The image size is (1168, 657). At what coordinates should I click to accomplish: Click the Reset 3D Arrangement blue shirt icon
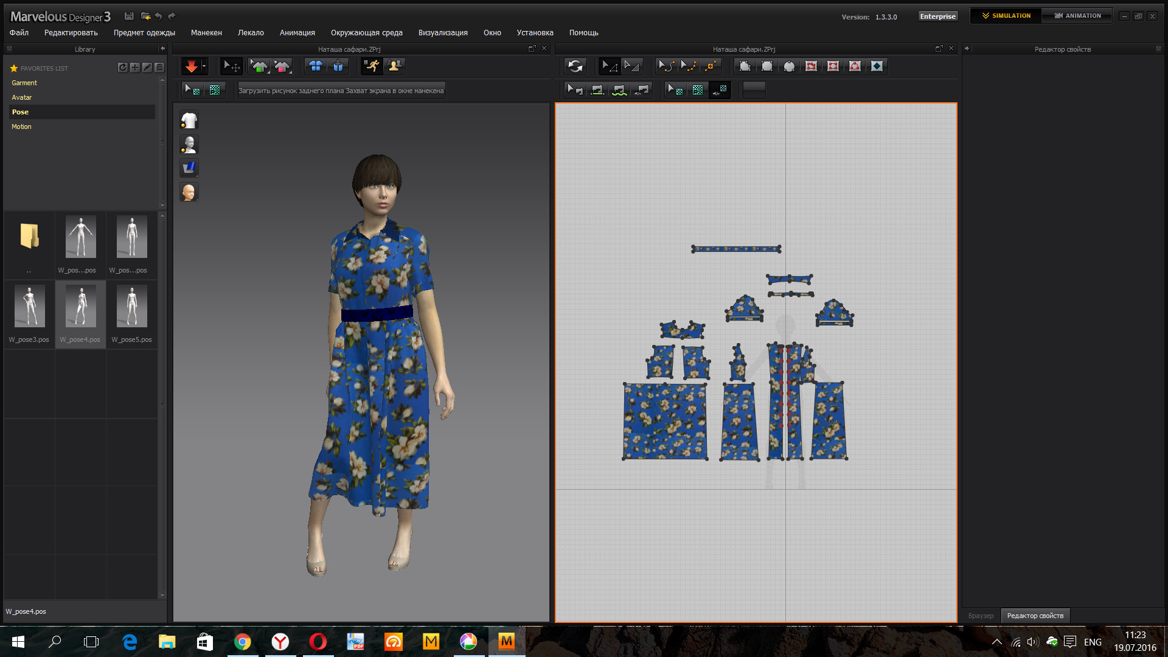(316, 66)
